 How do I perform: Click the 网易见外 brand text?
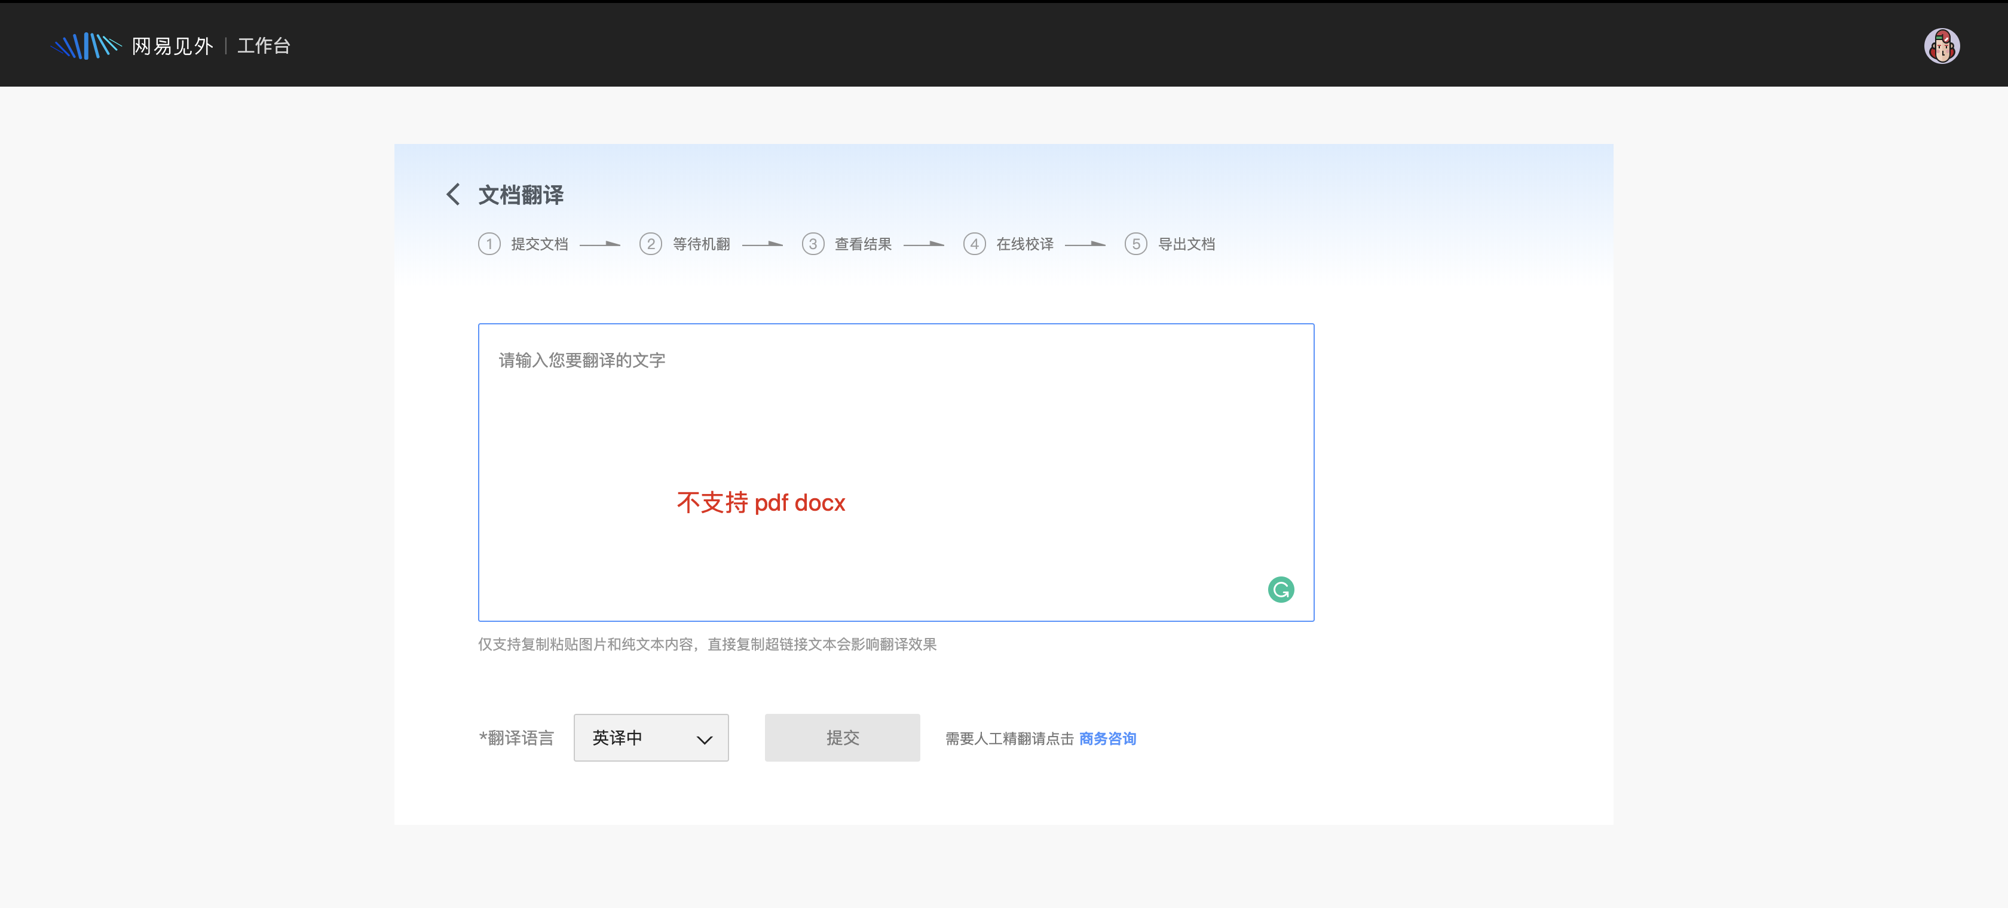(x=172, y=46)
